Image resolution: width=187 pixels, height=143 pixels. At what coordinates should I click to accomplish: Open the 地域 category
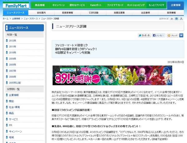click(11, 137)
